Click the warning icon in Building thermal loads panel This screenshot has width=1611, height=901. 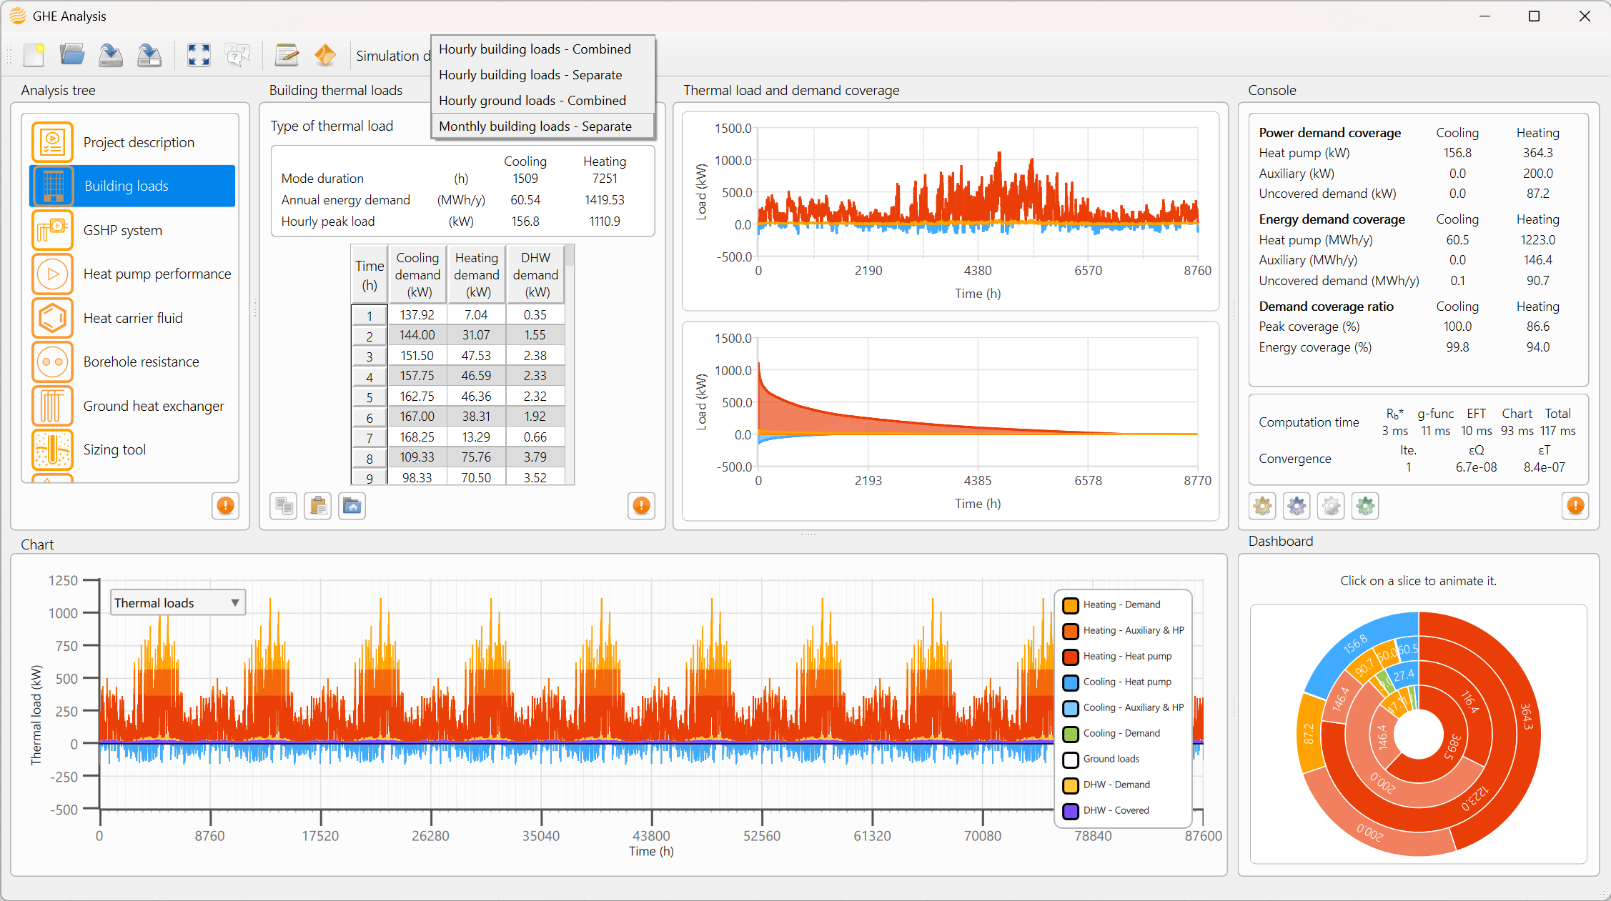click(x=641, y=506)
